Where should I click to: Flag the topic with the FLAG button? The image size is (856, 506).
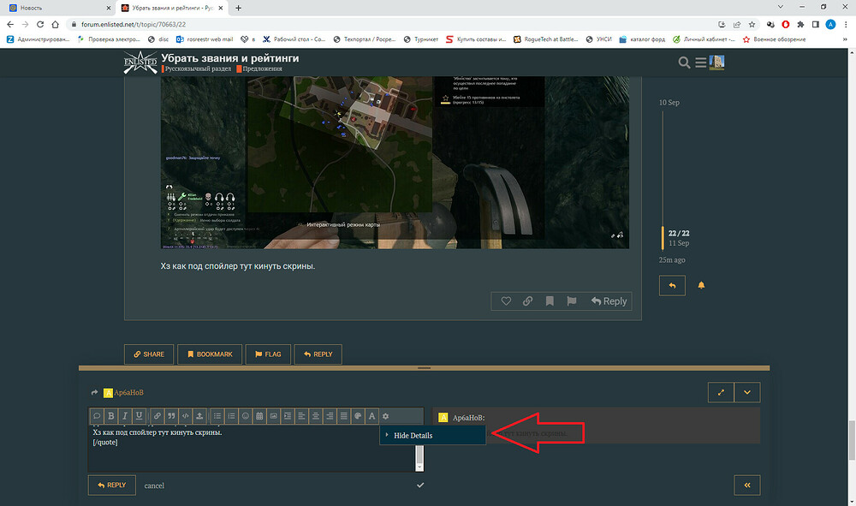tap(268, 354)
